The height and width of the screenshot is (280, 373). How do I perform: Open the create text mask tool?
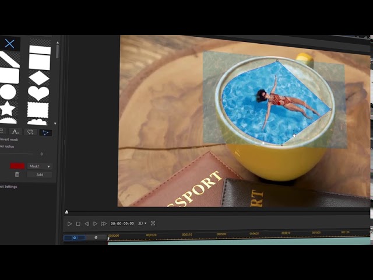pos(15,132)
